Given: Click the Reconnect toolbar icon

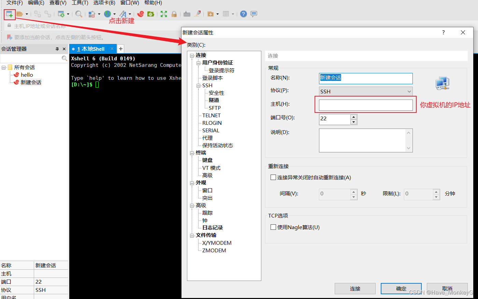Looking at the screenshot, I should pyautogui.click(x=38, y=14).
